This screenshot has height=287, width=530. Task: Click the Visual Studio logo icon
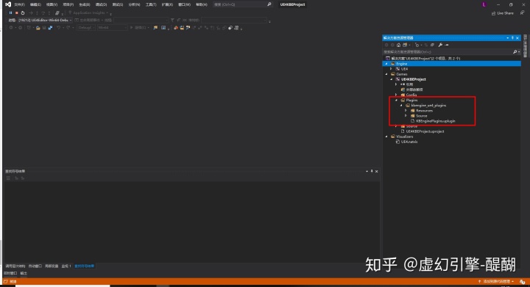pyautogui.click(x=8, y=4)
